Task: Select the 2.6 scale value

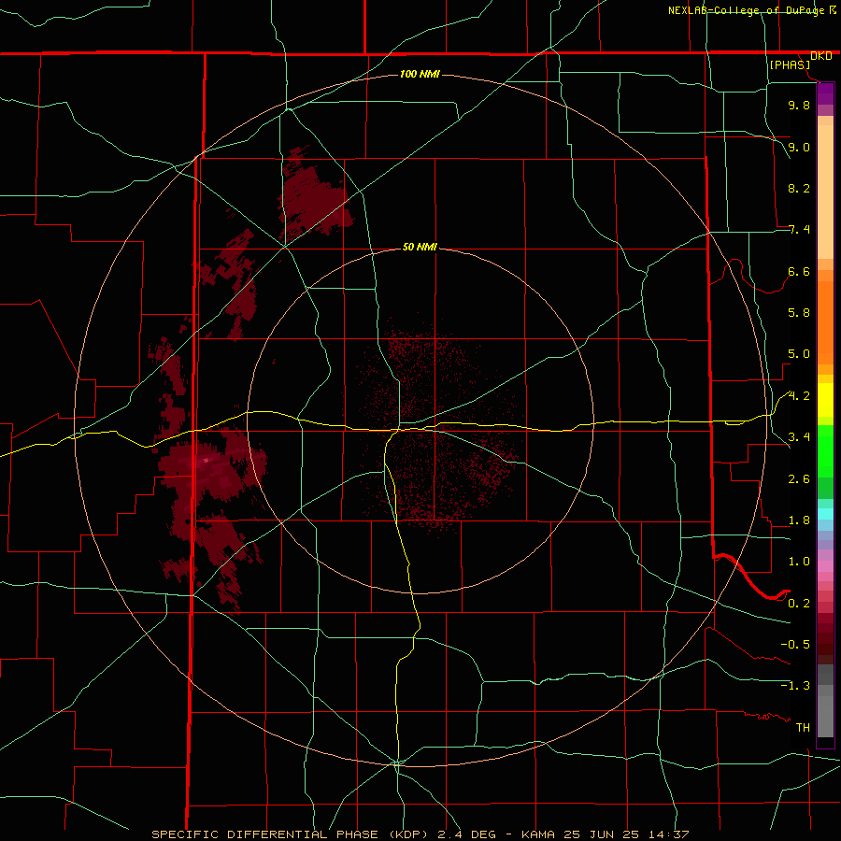Action: coord(799,479)
